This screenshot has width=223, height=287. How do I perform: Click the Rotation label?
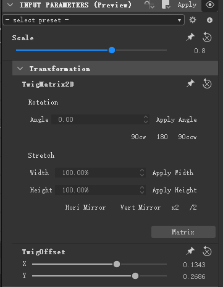tap(43, 102)
